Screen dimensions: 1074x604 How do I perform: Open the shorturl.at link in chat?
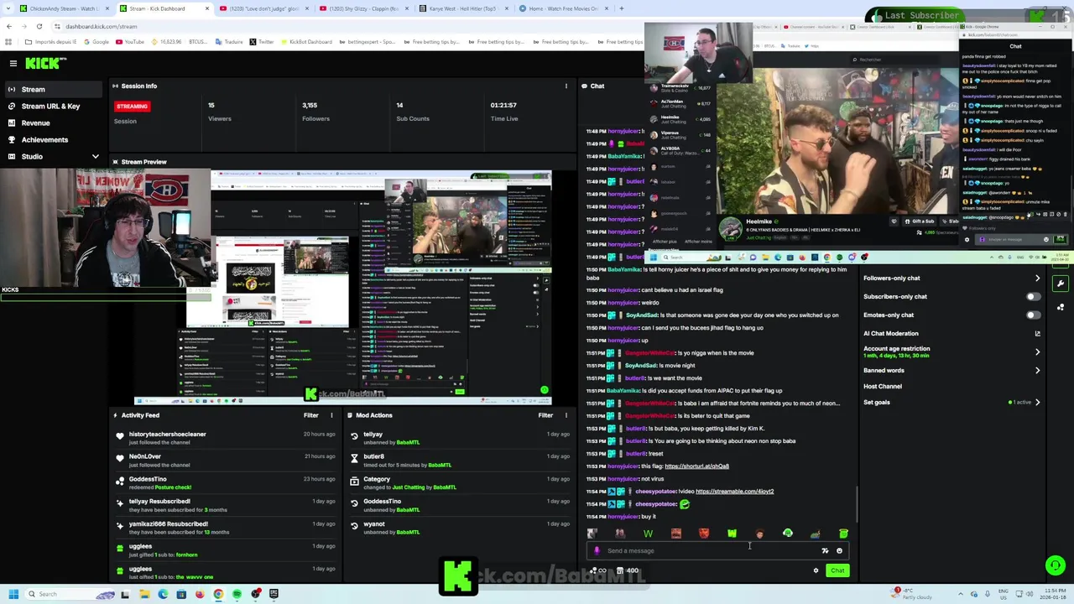tap(696, 466)
